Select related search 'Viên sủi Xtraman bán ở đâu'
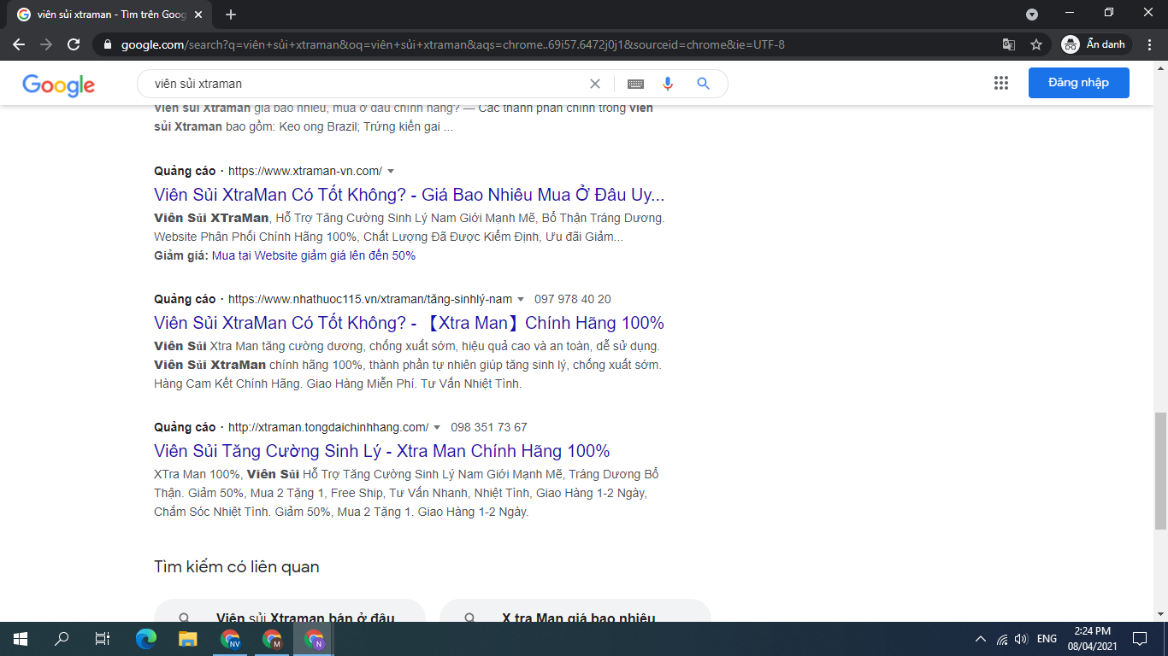This screenshot has width=1168, height=656. pos(290,611)
